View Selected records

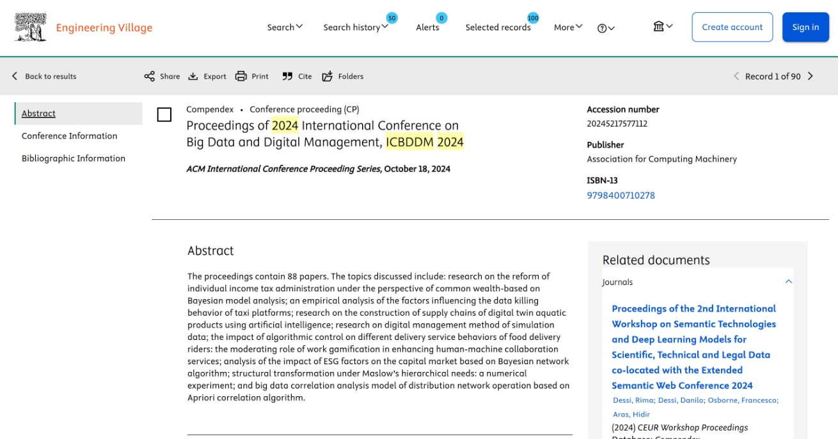498,27
